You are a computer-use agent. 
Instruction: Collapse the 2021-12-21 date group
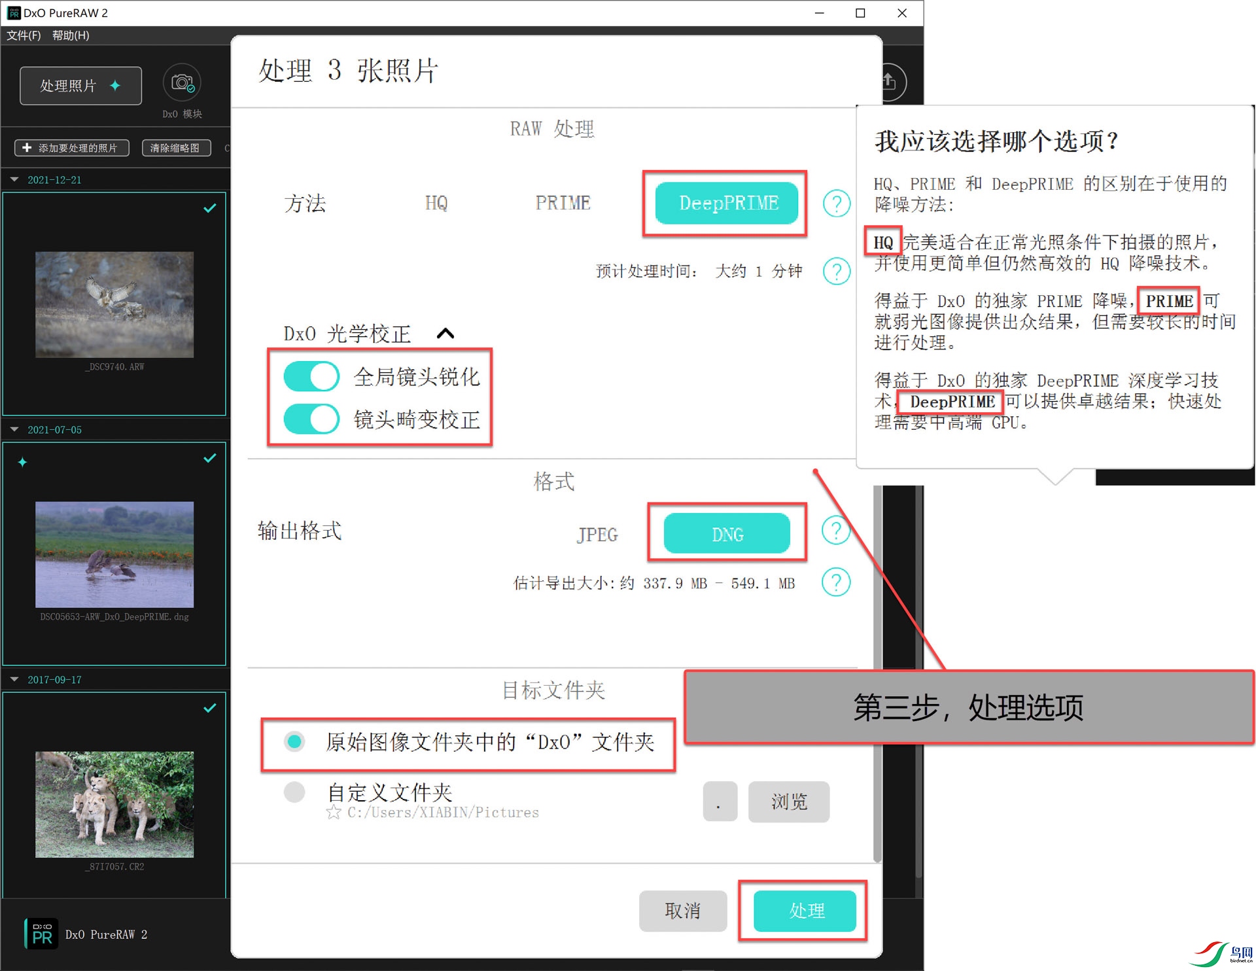[x=14, y=179]
